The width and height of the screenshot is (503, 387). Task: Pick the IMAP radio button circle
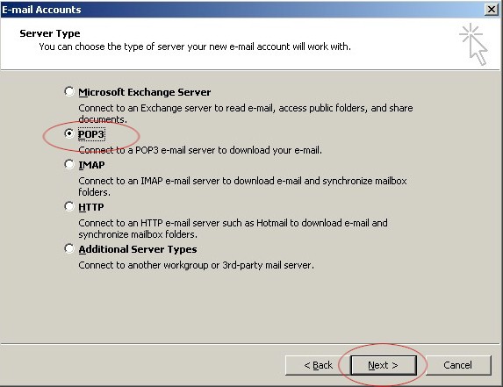(69, 164)
